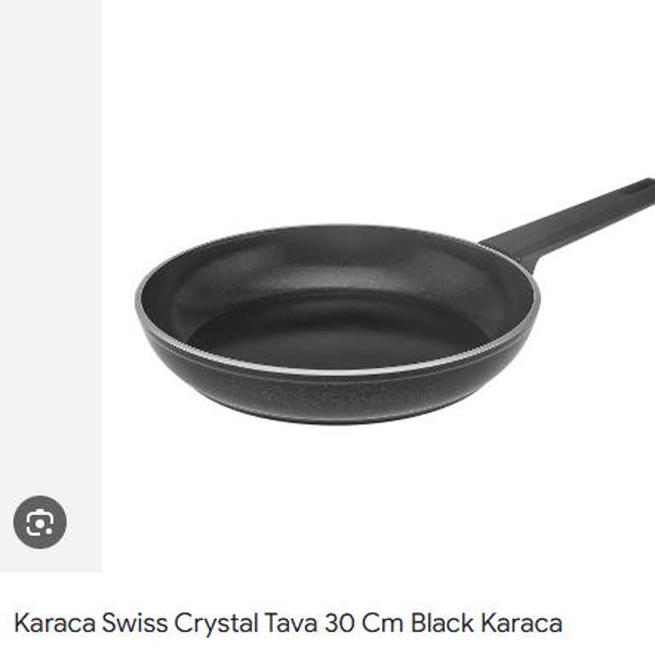Click the camera lens symbol inside the round button
Screen dimensions: 655x655
(40, 523)
